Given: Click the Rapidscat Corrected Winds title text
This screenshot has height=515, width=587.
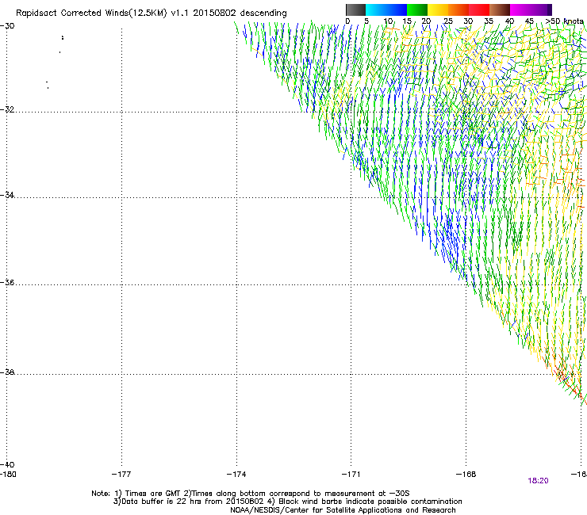Looking at the screenshot, I should coord(152,13).
